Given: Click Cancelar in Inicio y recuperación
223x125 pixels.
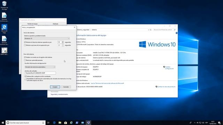Looking at the screenshot, I should [x=66, y=87].
